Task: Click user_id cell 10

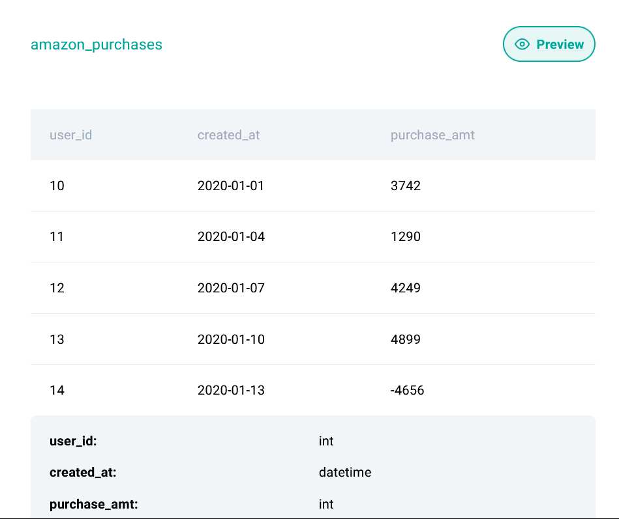Action: coord(57,186)
